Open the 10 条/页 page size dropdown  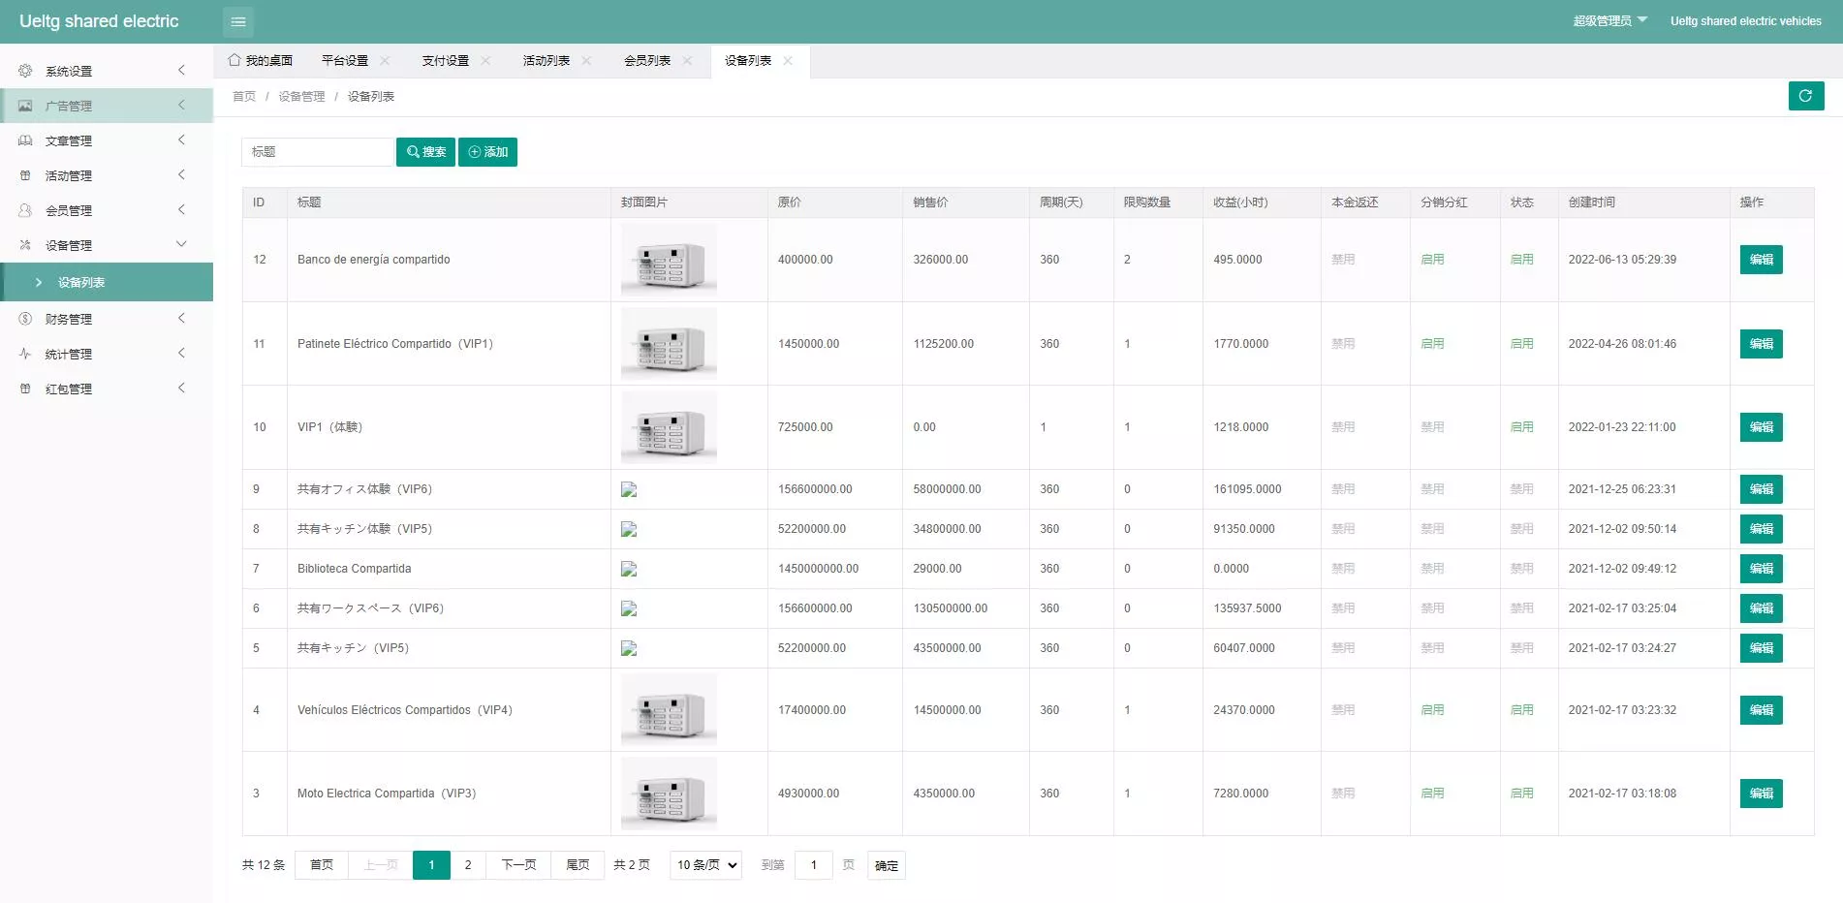[705, 865]
